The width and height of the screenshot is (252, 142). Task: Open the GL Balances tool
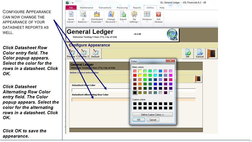pyautogui.click(x=83, y=17)
